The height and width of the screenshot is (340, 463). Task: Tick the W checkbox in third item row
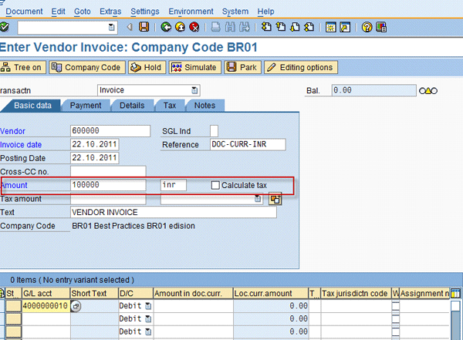click(395, 332)
